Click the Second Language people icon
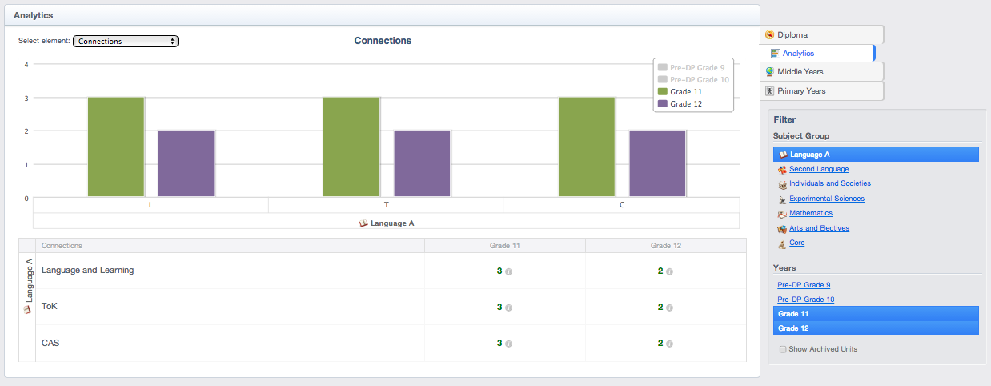Viewport: 991px width, 386px height. pyautogui.click(x=782, y=170)
